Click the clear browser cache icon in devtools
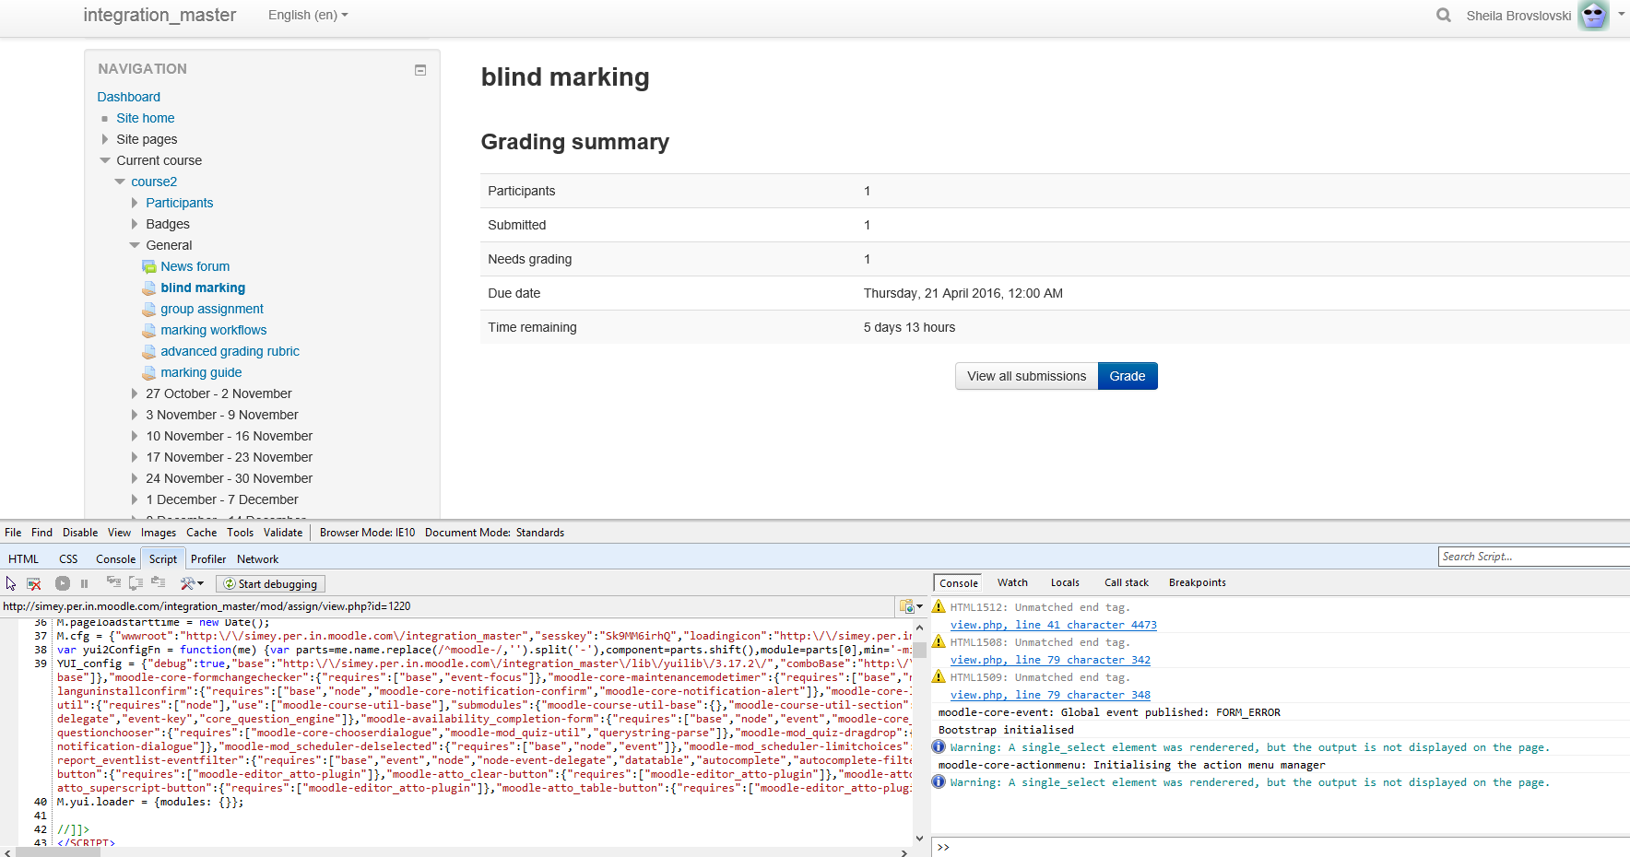Screen dimensions: 1630x857 click(34, 583)
